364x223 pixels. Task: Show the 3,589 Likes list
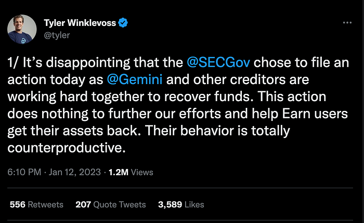[181, 204]
